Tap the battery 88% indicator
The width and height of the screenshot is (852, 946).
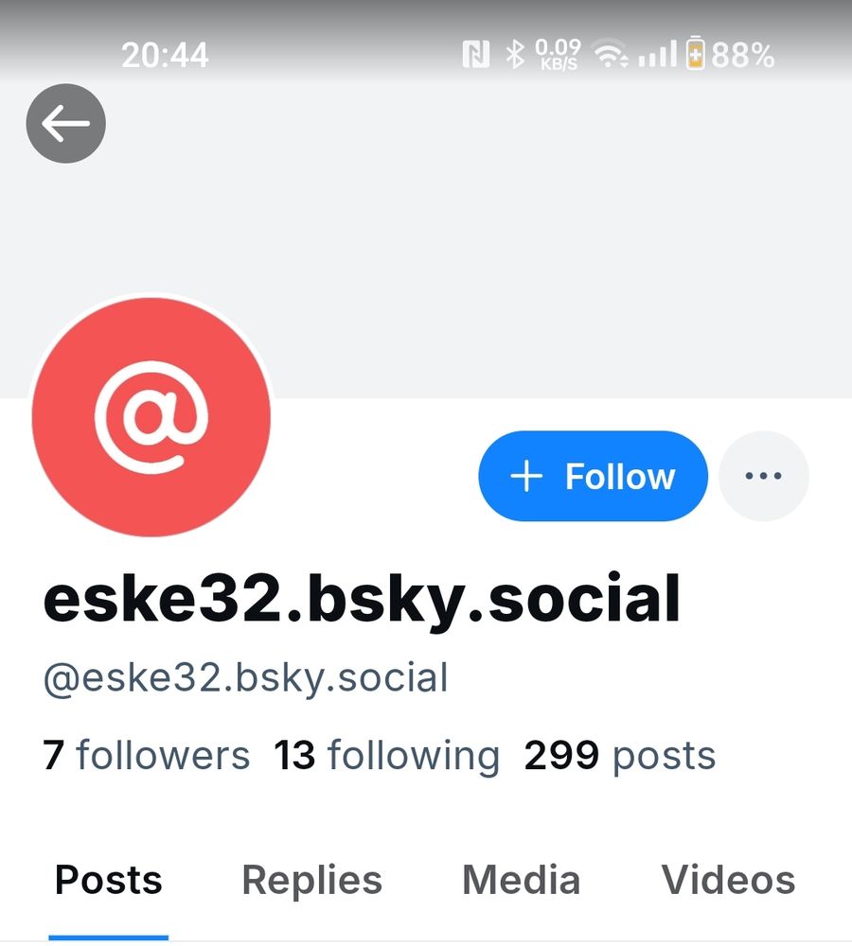[x=730, y=54]
